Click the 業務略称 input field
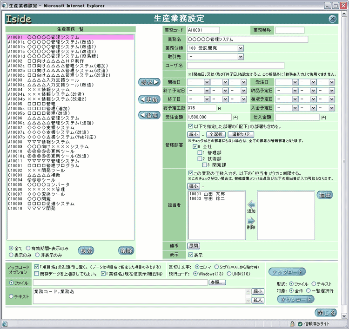The width and height of the screenshot is (349, 329). (289, 30)
